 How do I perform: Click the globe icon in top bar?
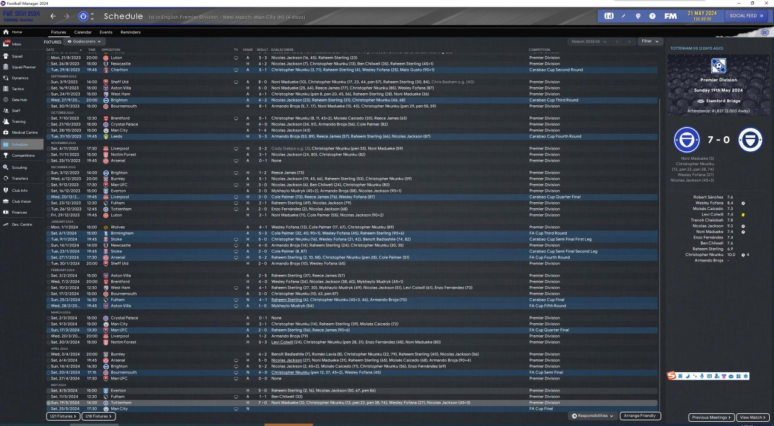639,16
